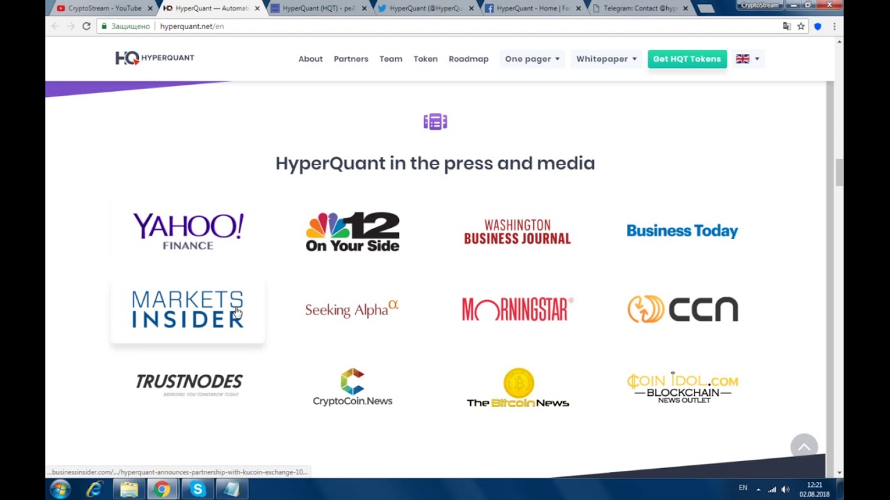The width and height of the screenshot is (890, 500).
Task: Click the HyperQuant header logo
Action: pyautogui.click(x=154, y=58)
